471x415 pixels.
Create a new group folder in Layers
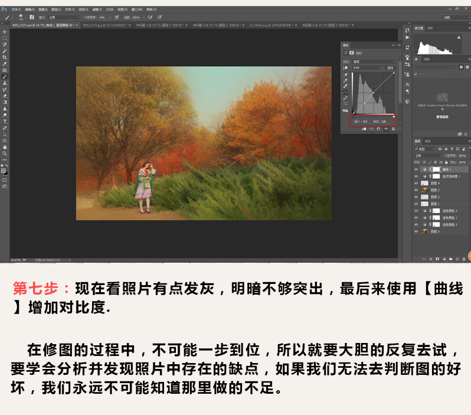[450, 259]
